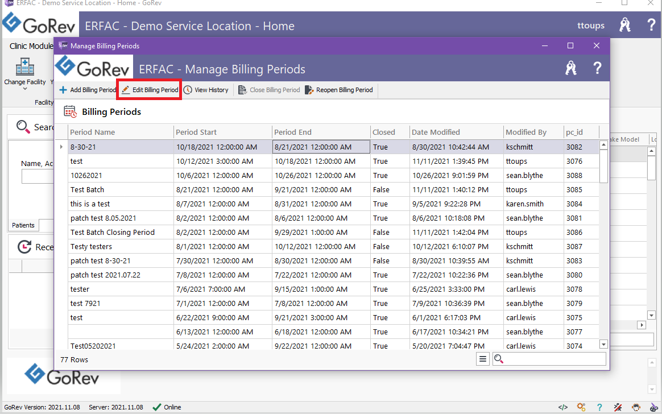
Task: Select the Patients tab in the Home window
Action: 23,225
